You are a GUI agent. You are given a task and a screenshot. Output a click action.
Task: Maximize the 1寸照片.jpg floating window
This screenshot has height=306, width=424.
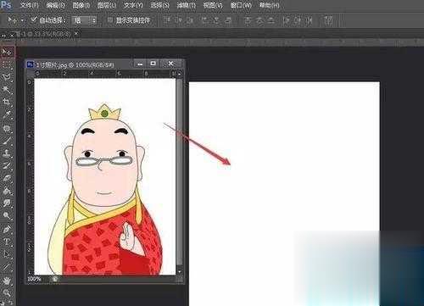click(x=153, y=64)
